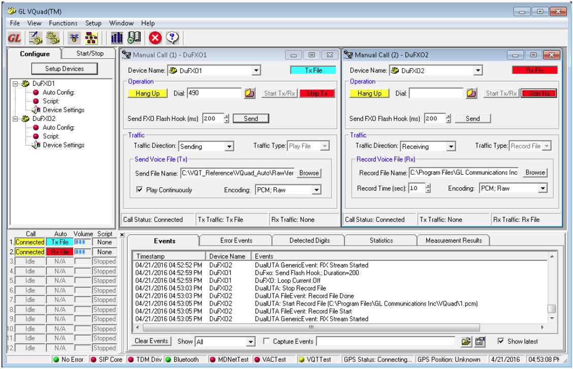Select Auto Config under DuFXO1
The width and height of the screenshot is (573, 369).
point(58,92)
